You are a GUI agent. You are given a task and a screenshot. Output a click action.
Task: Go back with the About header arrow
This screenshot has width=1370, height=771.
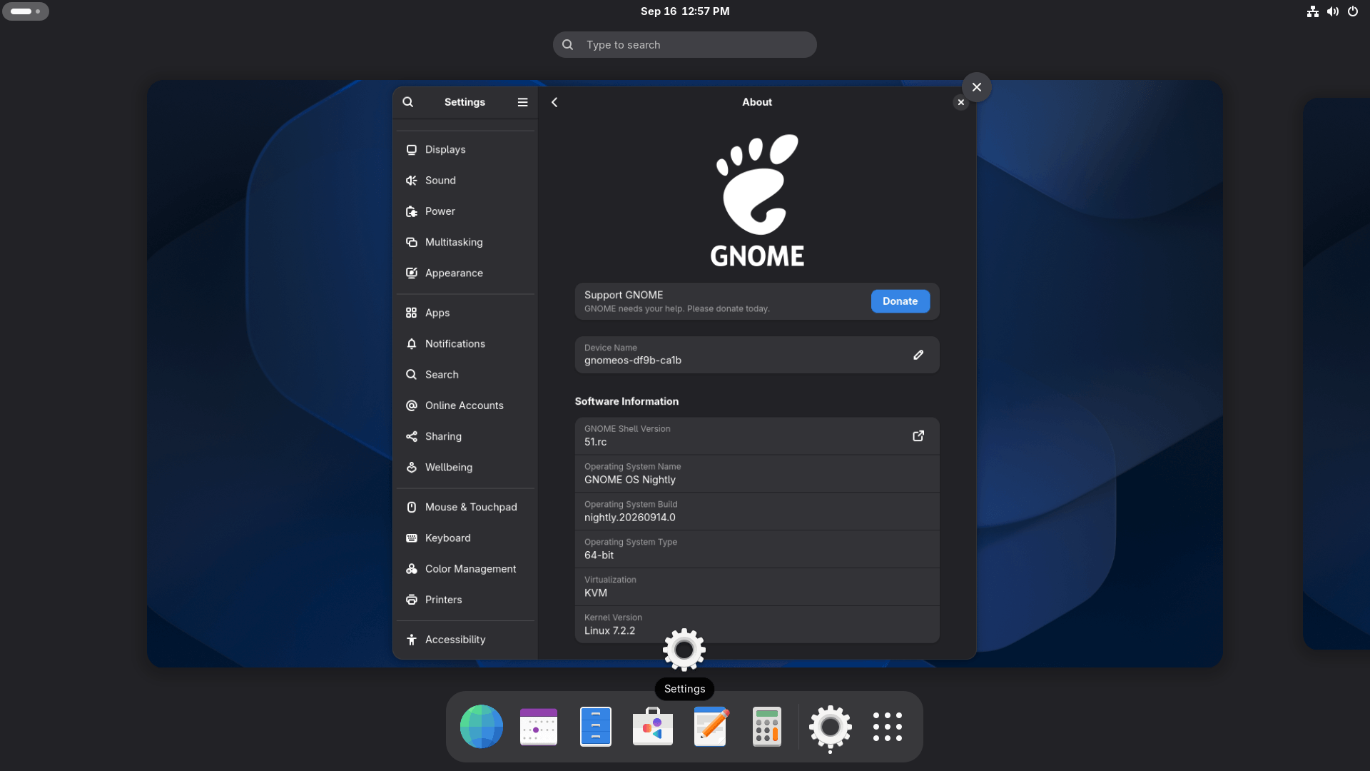(x=554, y=102)
